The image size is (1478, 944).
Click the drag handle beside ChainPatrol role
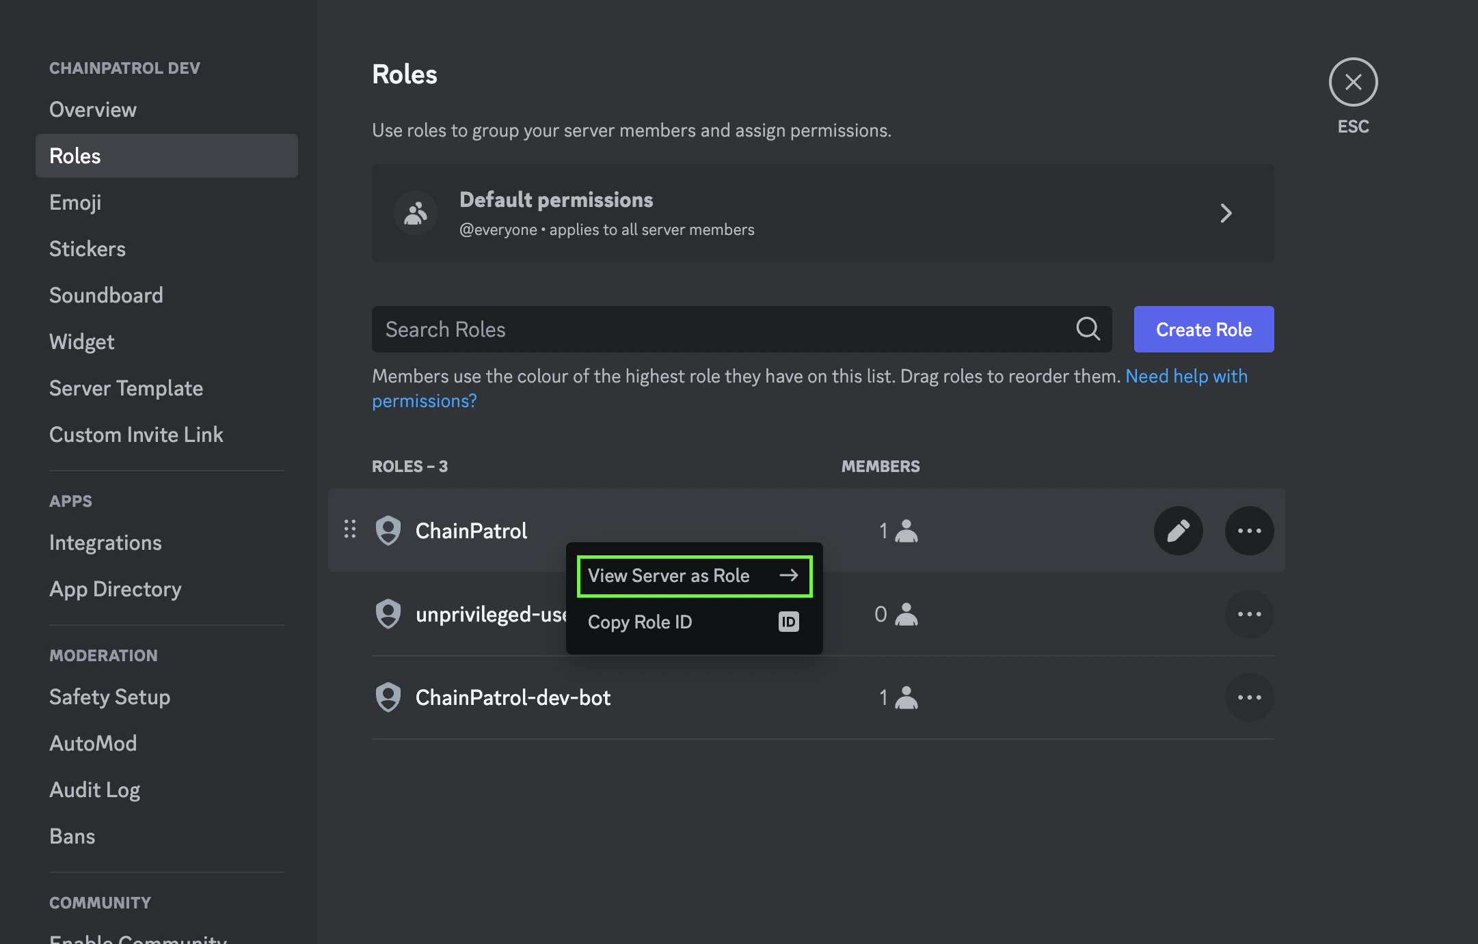350,529
